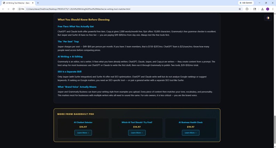Screen dimensions: 276x148
Task: Click the heading The "Per Seat" Trap
Action: (68, 42)
